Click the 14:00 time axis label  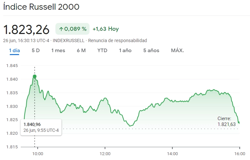coord(173,154)
